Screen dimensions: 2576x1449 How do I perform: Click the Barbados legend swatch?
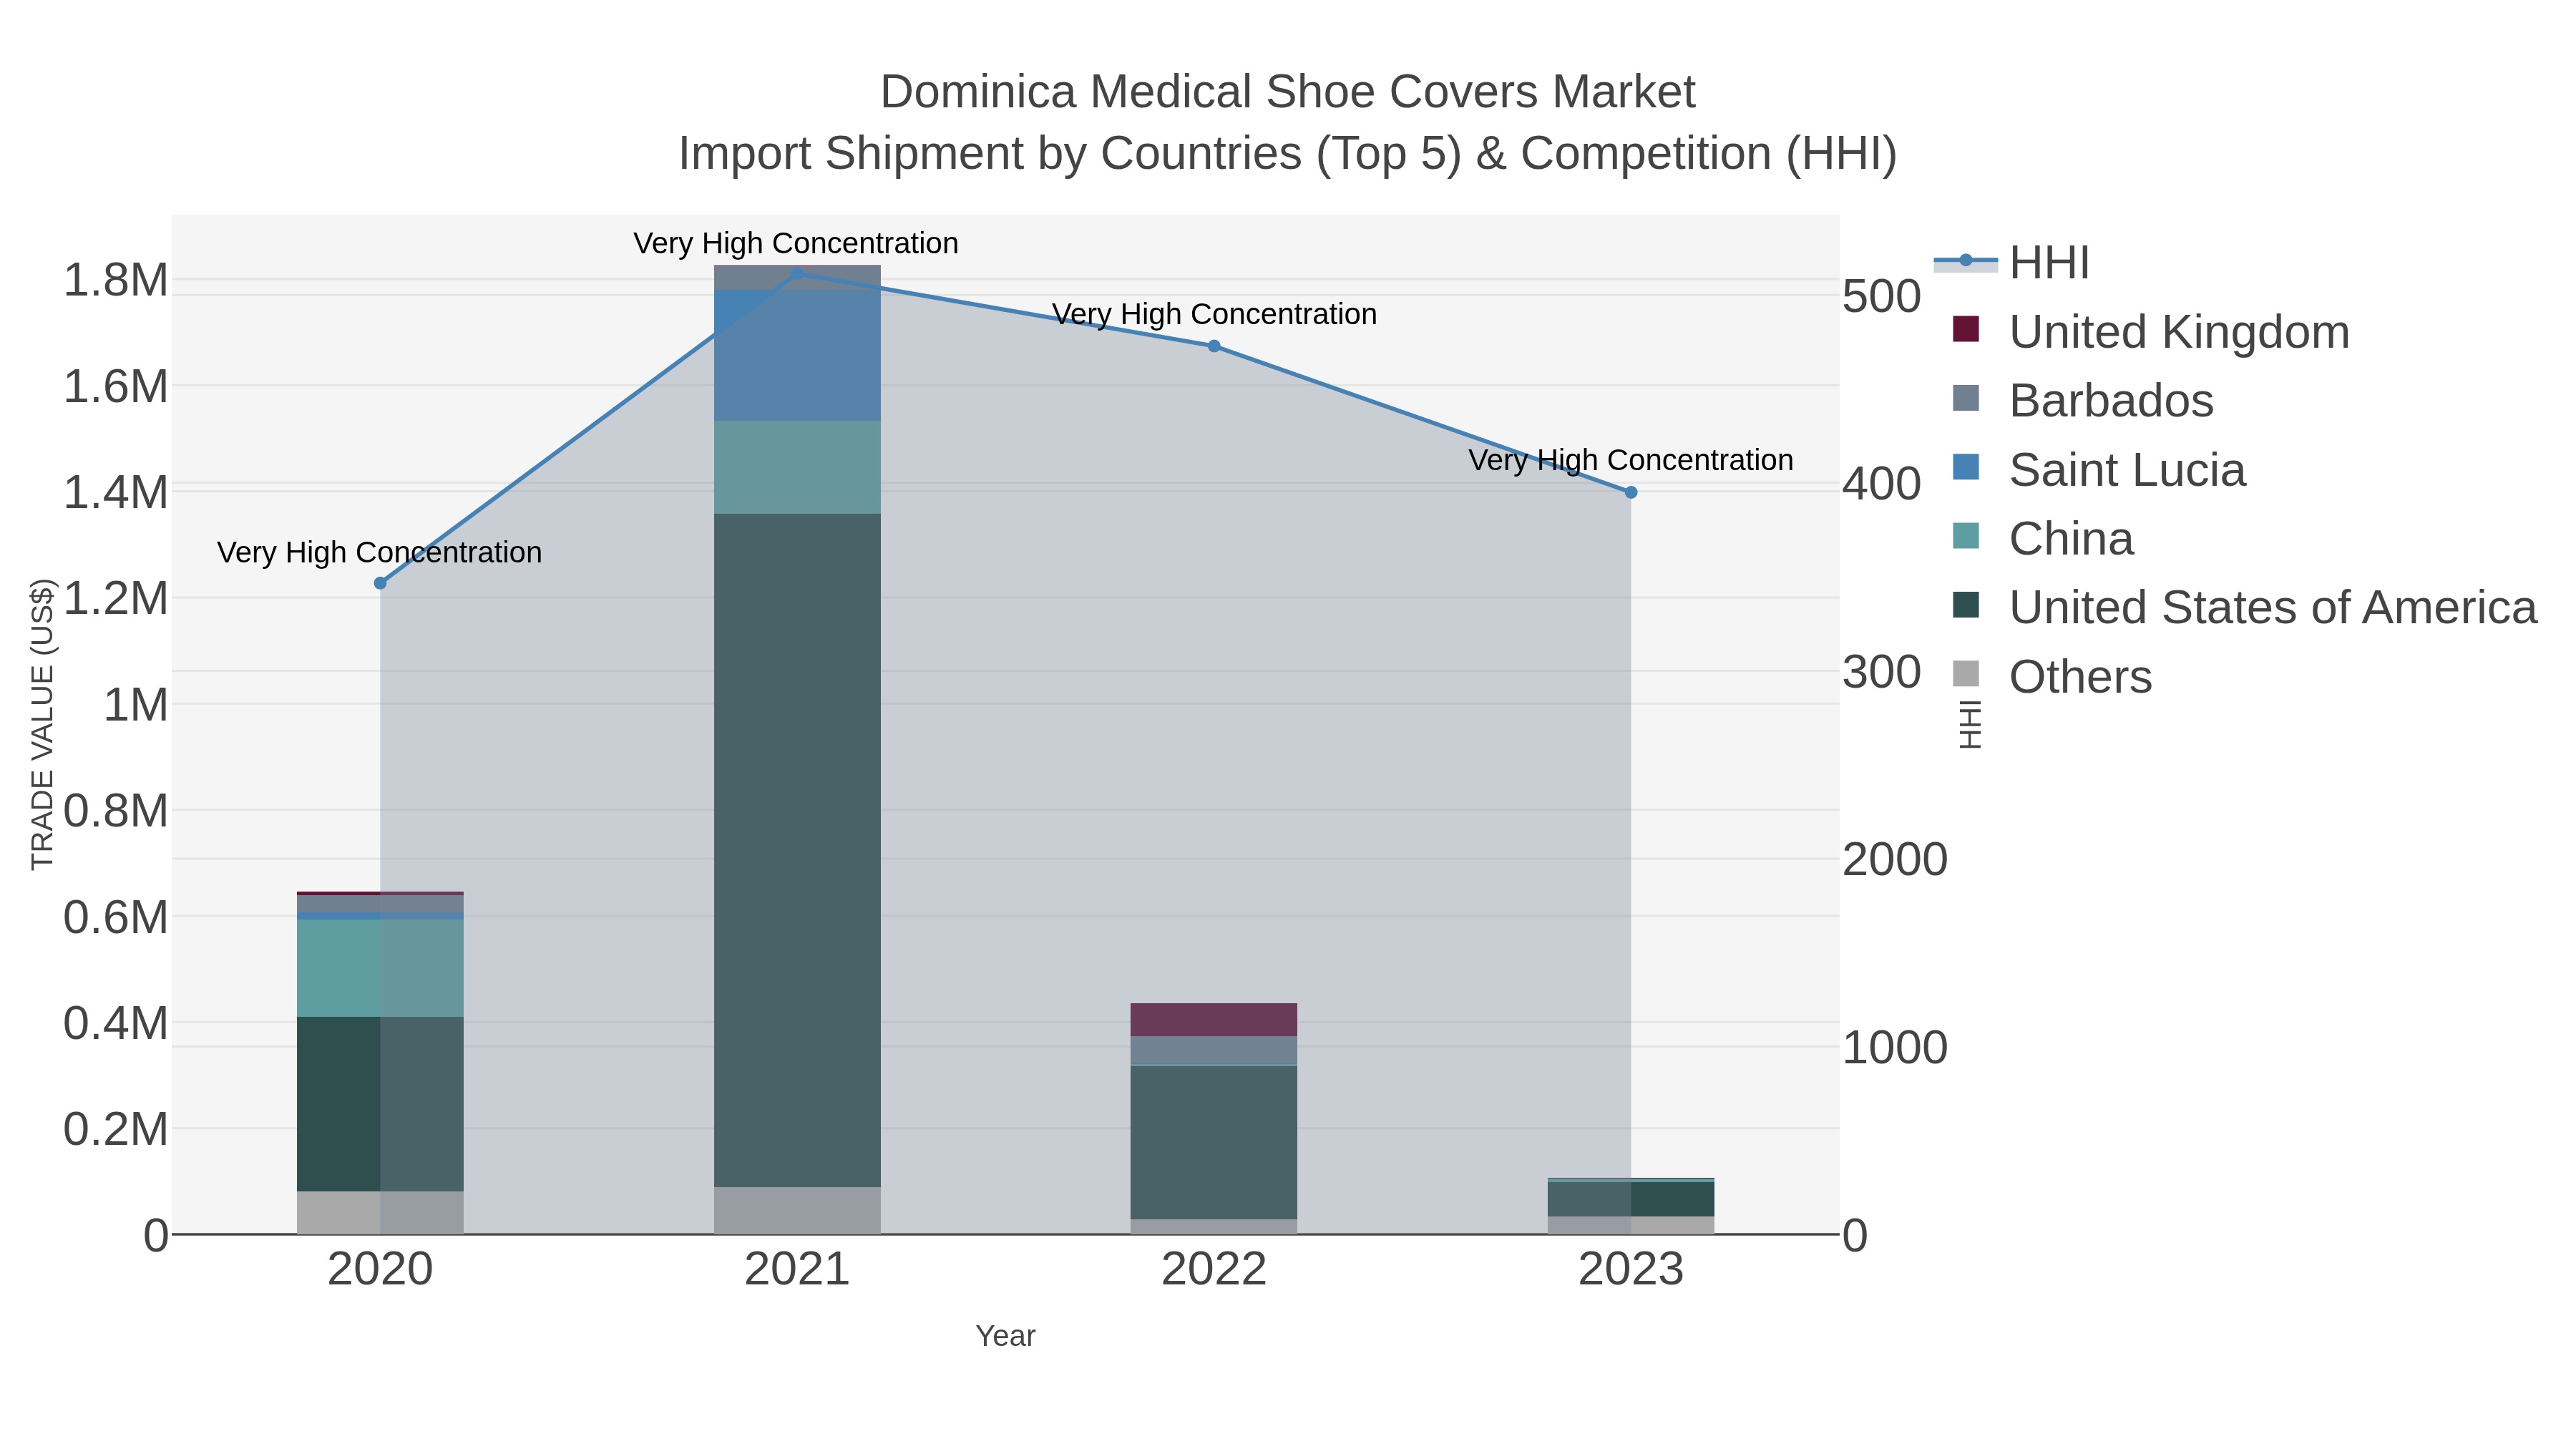[x=1966, y=398]
